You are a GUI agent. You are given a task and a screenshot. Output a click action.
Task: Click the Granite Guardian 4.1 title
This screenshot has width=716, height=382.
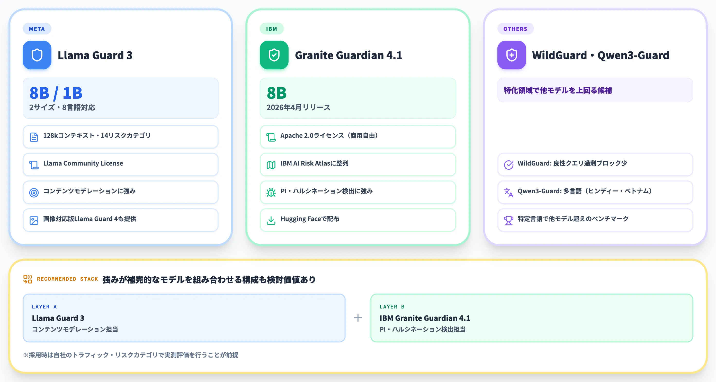click(348, 55)
